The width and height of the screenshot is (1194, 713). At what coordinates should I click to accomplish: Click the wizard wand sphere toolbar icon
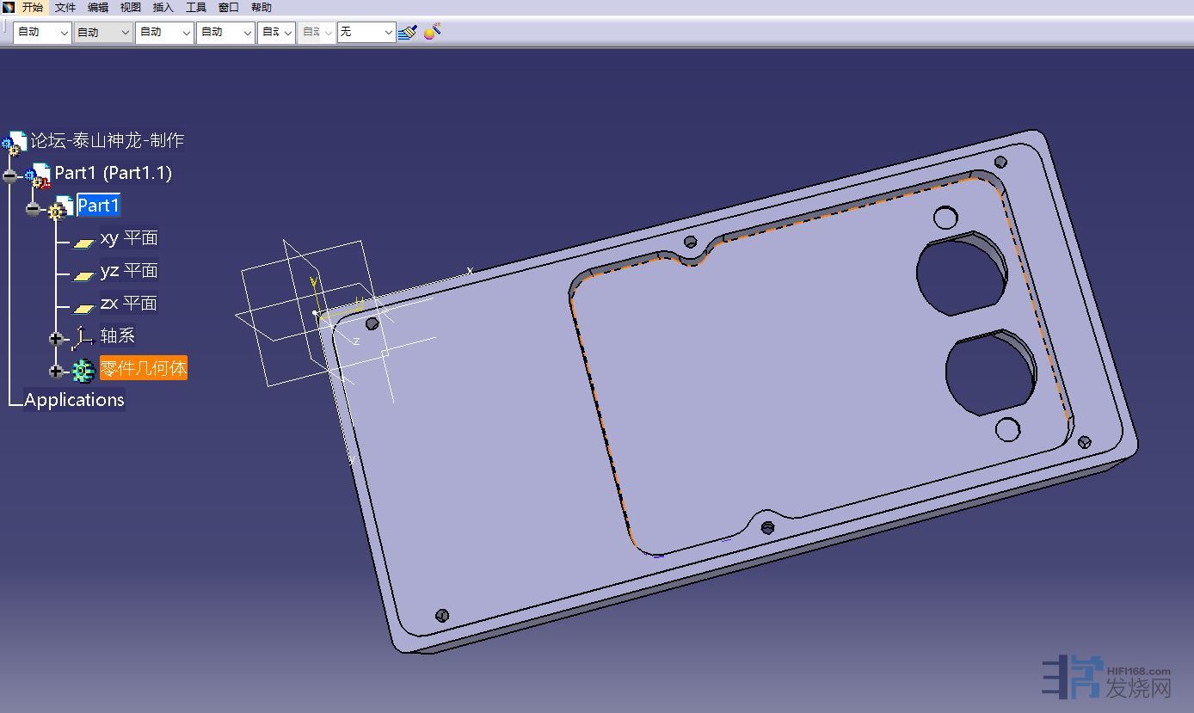pos(433,32)
